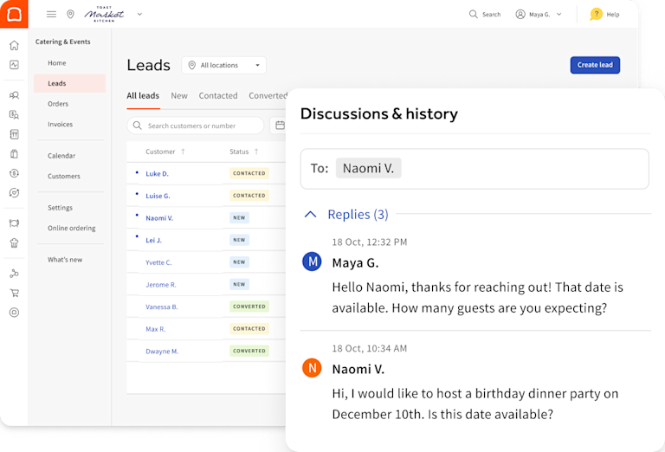Expand the restaurant switcher chevron

tap(139, 15)
